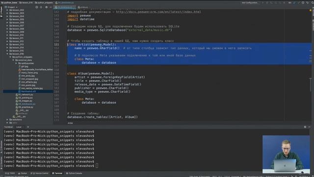Screen dimensions: 314x177
Task: Click python_base in the navigation breadcrumb
Action: 9,2
